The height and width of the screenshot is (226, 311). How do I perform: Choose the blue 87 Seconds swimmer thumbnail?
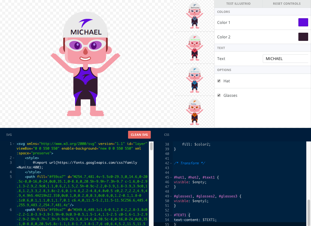[x=195, y=80]
